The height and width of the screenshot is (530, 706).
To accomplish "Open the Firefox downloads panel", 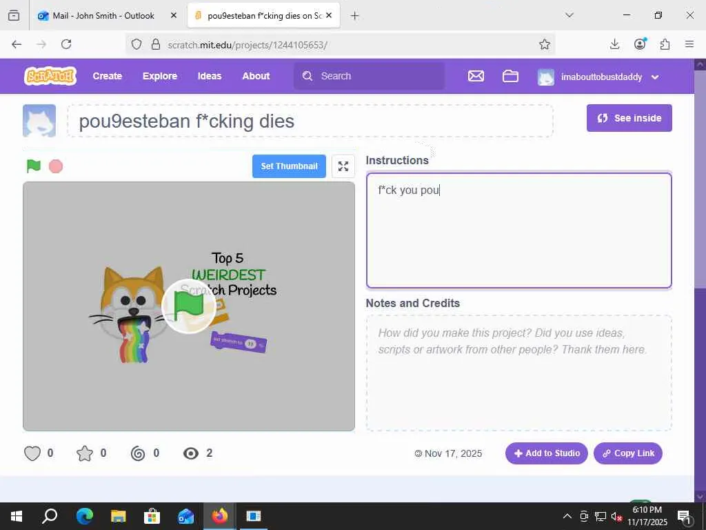I will coord(614,44).
